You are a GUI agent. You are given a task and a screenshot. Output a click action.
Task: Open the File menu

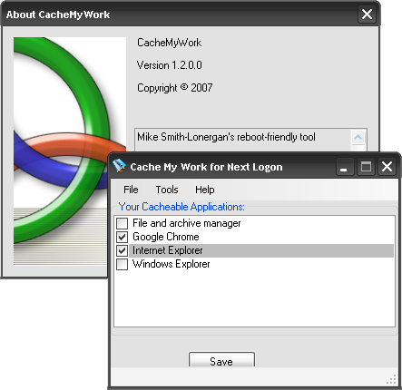click(131, 190)
